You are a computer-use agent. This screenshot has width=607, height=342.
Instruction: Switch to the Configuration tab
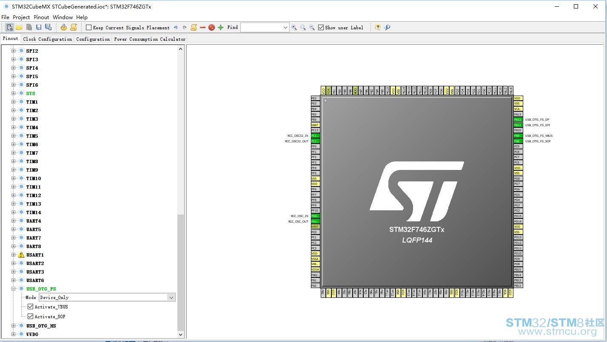pos(93,39)
